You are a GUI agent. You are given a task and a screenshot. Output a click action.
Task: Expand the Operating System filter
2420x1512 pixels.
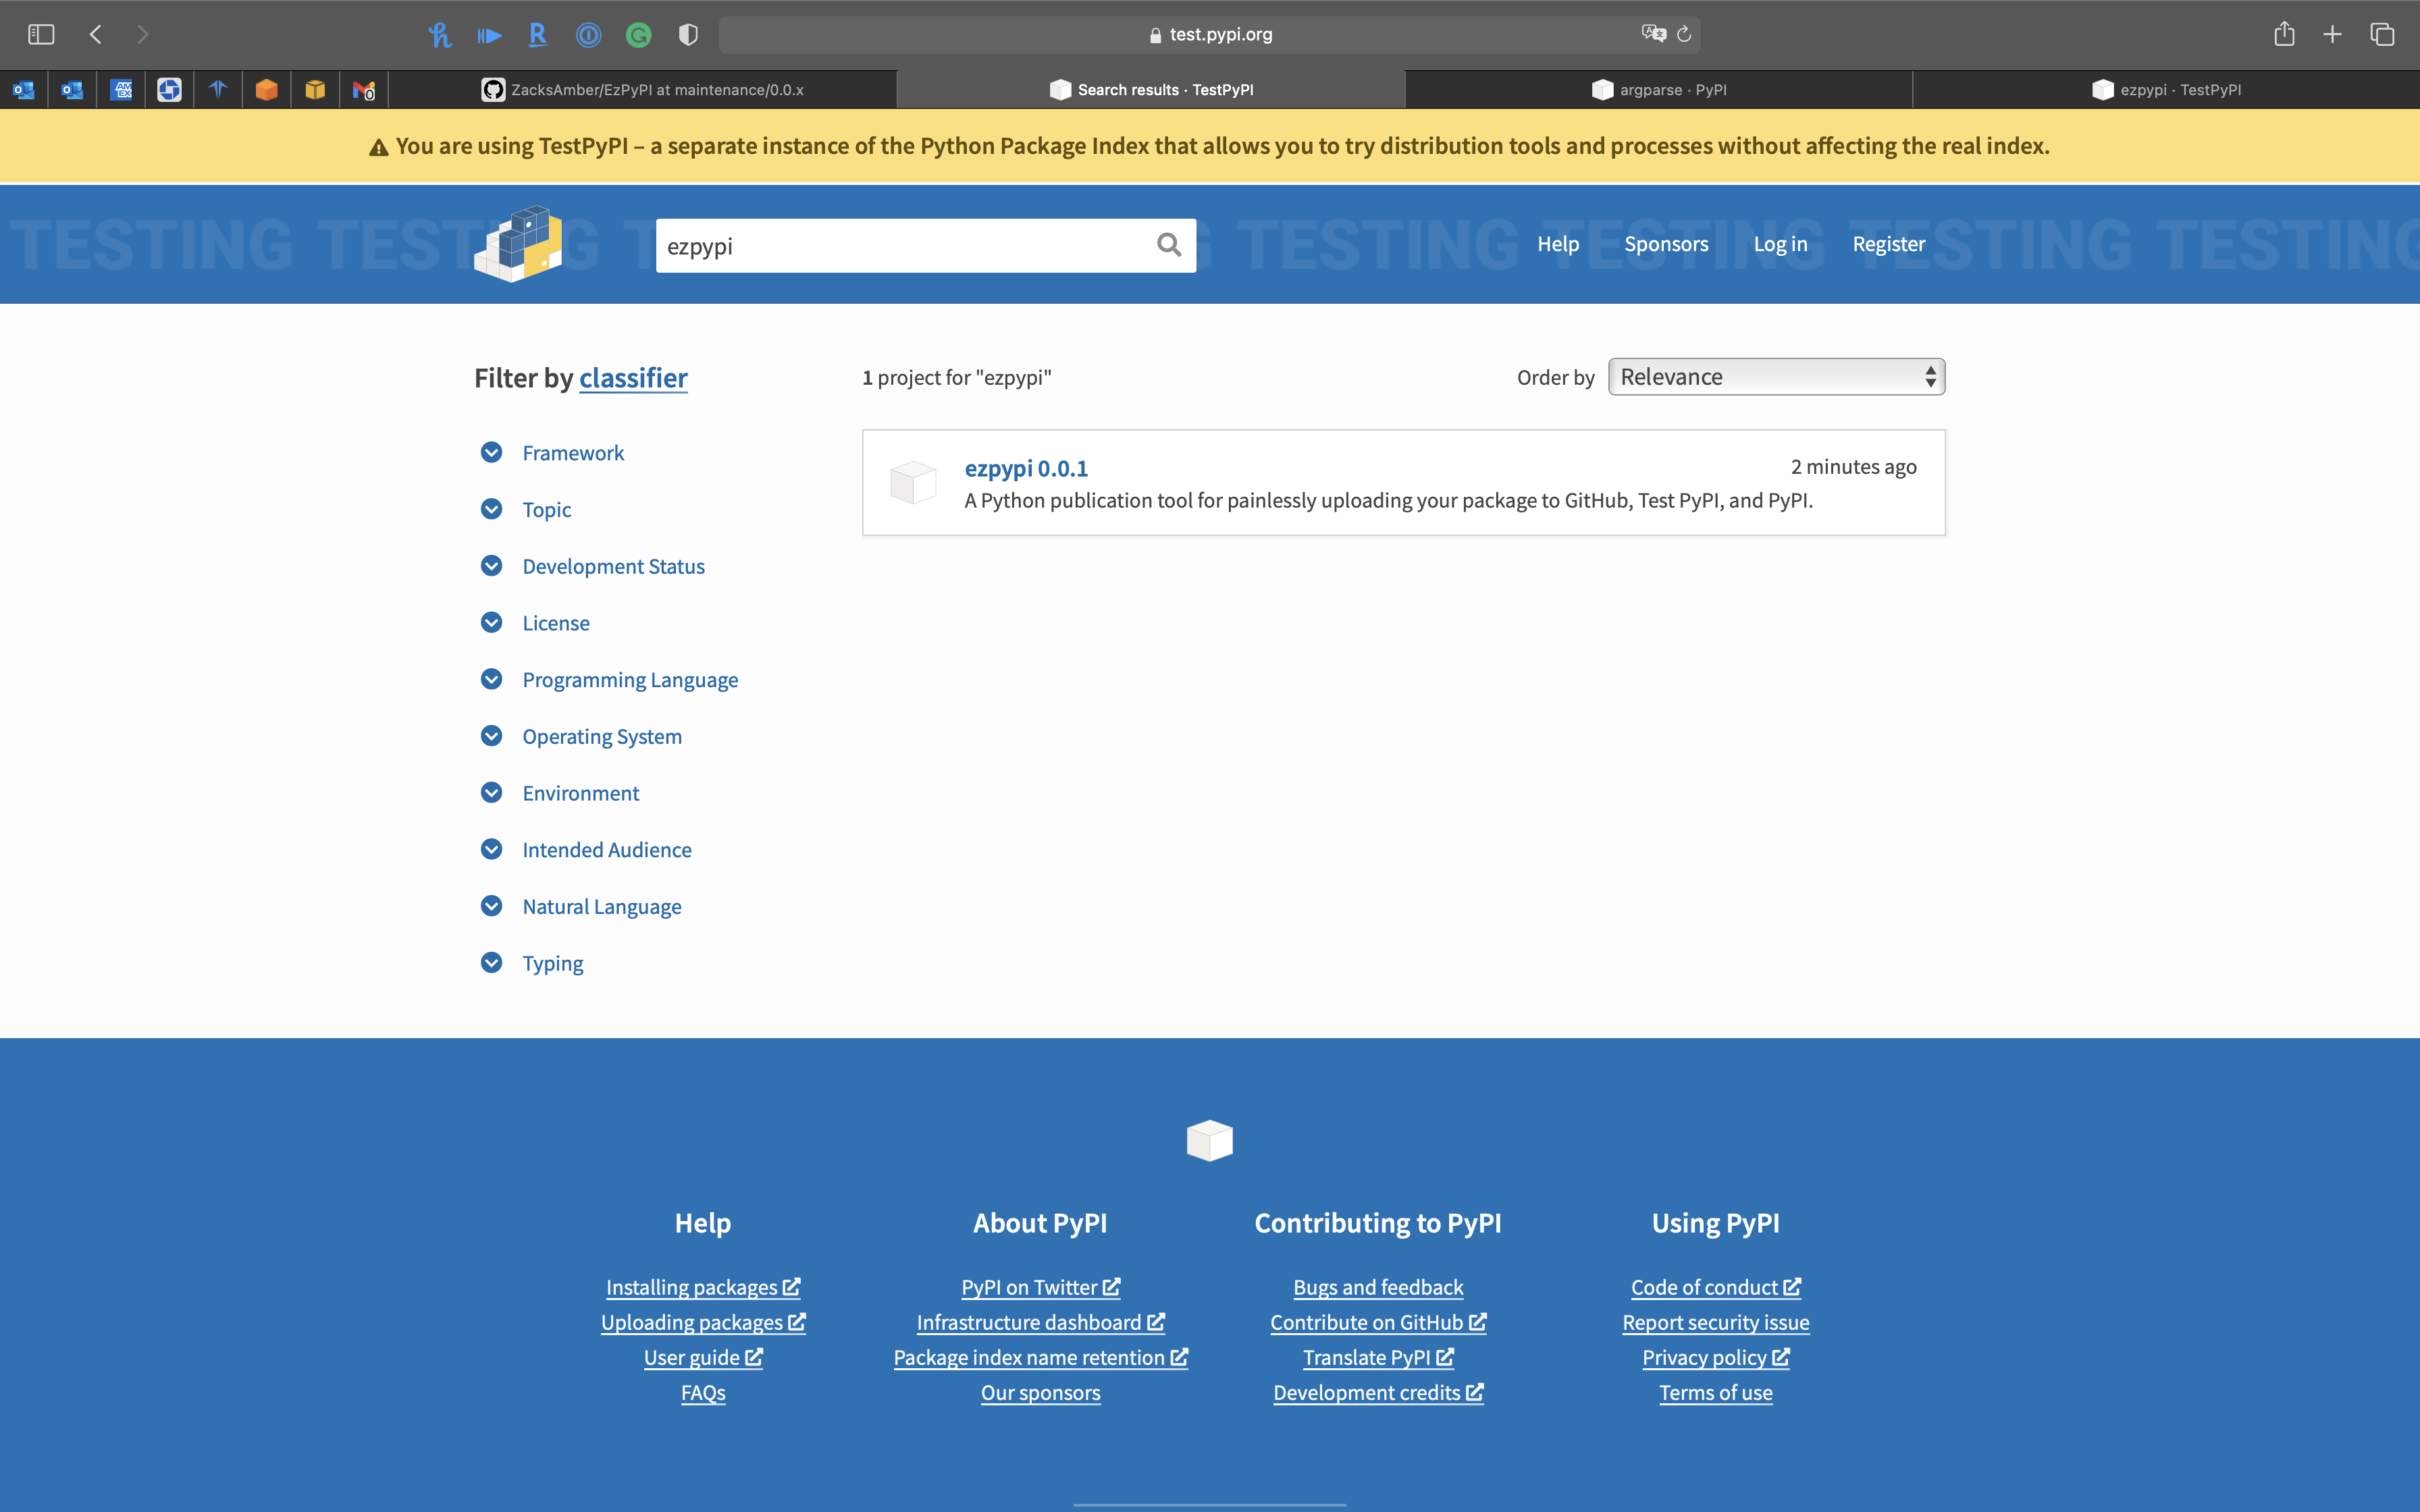click(601, 737)
